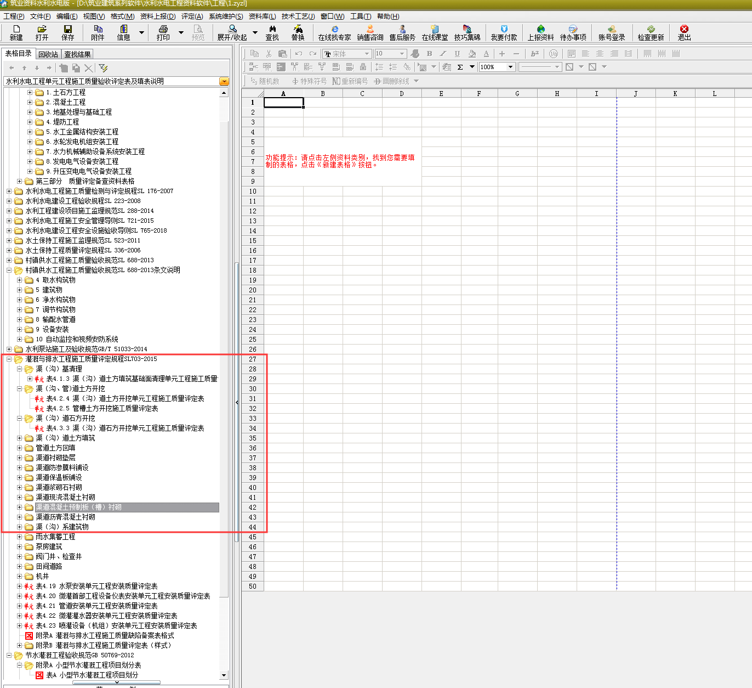
Task: Click the 特殊符号 button
Action: [309, 81]
